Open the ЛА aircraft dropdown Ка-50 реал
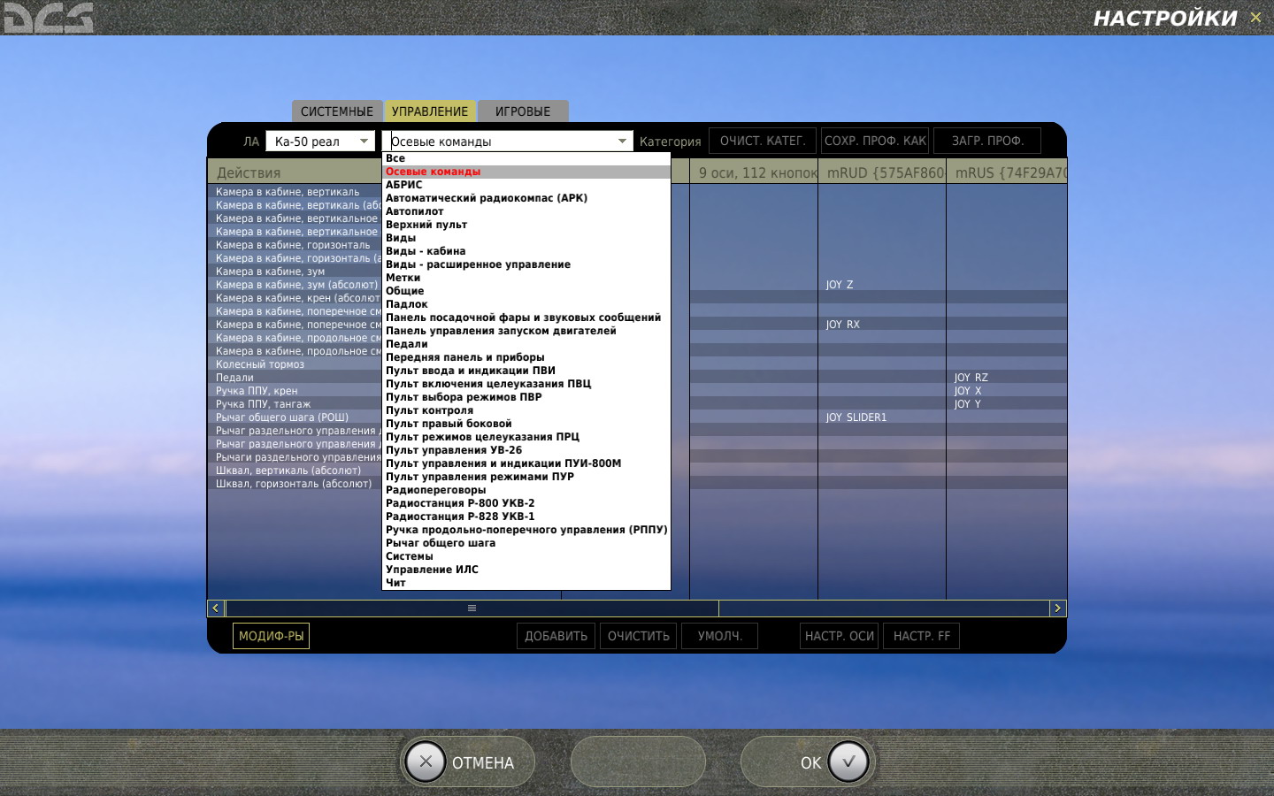This screenshot has width=1274, height=796. [x=321, y=142]
